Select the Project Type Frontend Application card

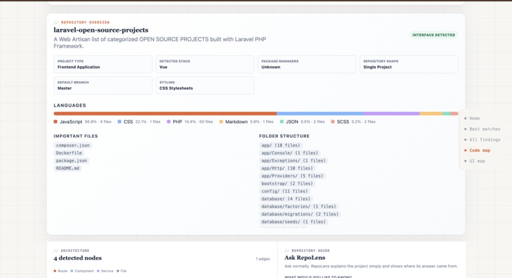coord(103,64)
